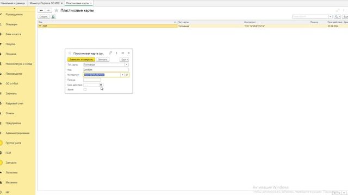348x195 pixels.
Task: Open Зарплата section in sidebar
Action: pyautogui.click(x=11, y=94)
